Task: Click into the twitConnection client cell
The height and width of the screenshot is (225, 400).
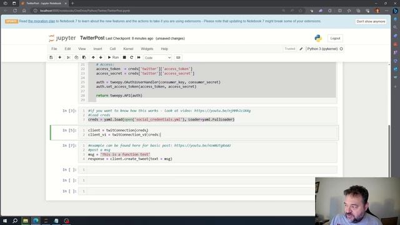Action: [207, 132]
